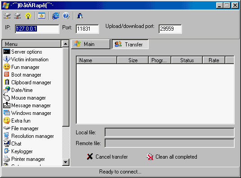Screen dimensions: 241x178
Task: Click the Port input field
Action: coord(87,29)
